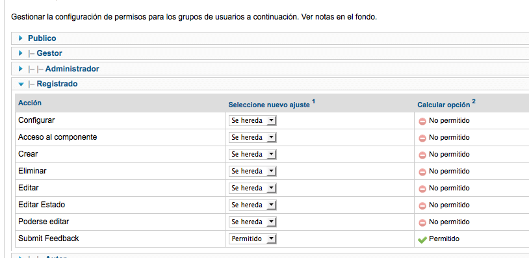Click the red status icon for Poderse editar

[x=422, y=223]
